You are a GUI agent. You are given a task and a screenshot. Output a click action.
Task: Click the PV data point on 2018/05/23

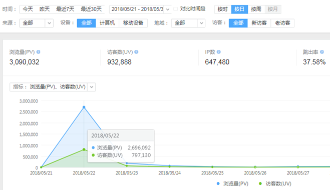click(x=127, y=163)
